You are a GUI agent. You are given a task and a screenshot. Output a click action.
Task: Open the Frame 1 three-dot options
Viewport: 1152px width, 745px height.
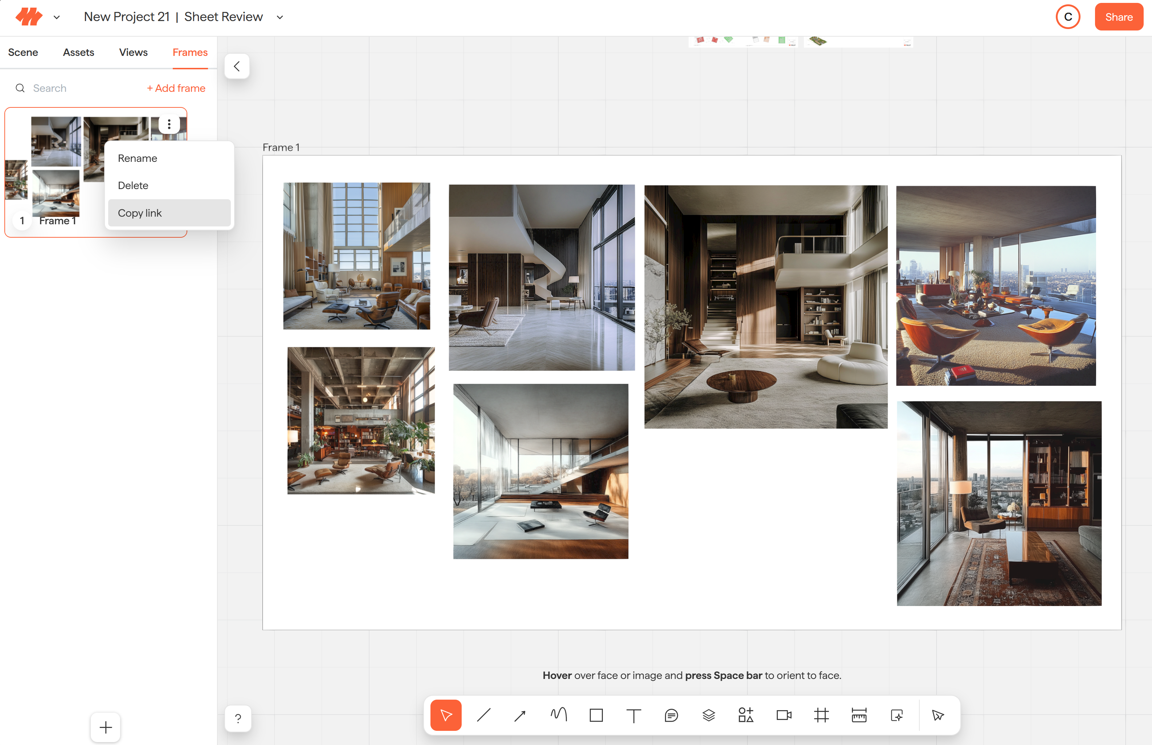(169, 124)
